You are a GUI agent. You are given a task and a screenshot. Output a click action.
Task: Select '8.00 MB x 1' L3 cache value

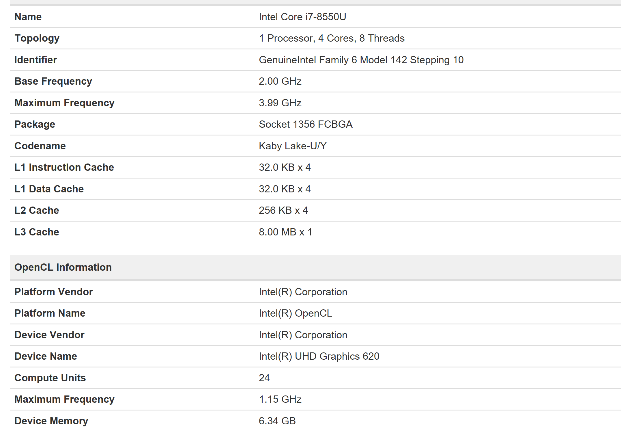tap(285, 232)
